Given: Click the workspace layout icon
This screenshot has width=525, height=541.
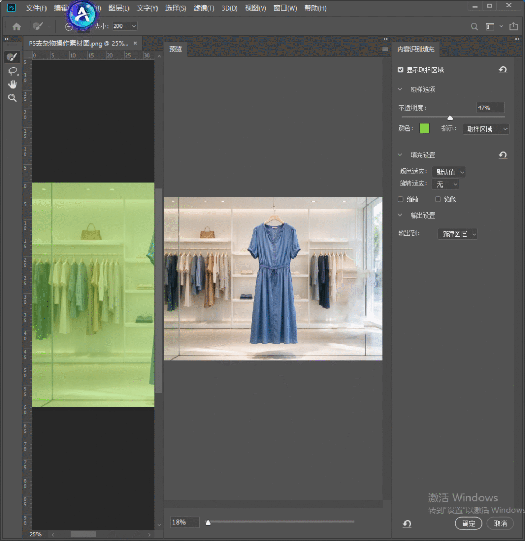Looking at the screenshot, I should [x=490, y=26].
